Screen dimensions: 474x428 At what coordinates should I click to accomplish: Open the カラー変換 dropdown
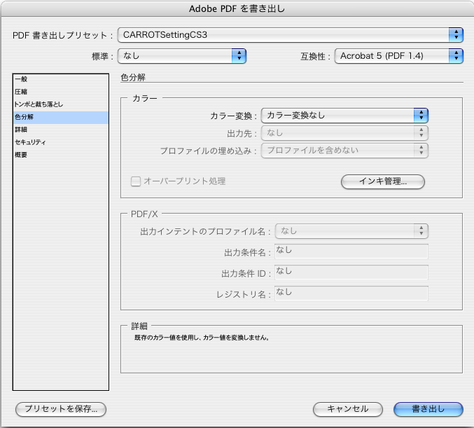point(344,116)
